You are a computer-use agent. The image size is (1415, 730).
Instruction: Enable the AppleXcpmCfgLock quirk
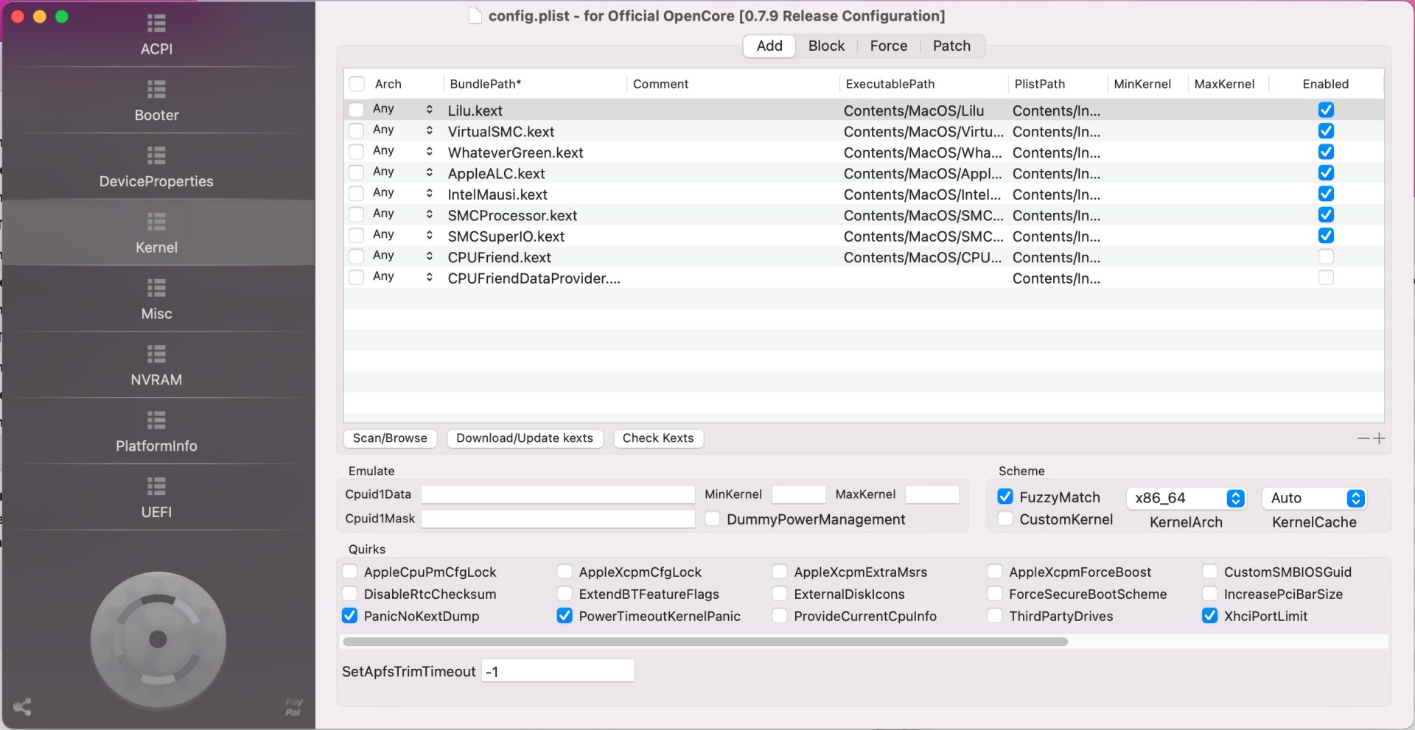tap(565, 572)
